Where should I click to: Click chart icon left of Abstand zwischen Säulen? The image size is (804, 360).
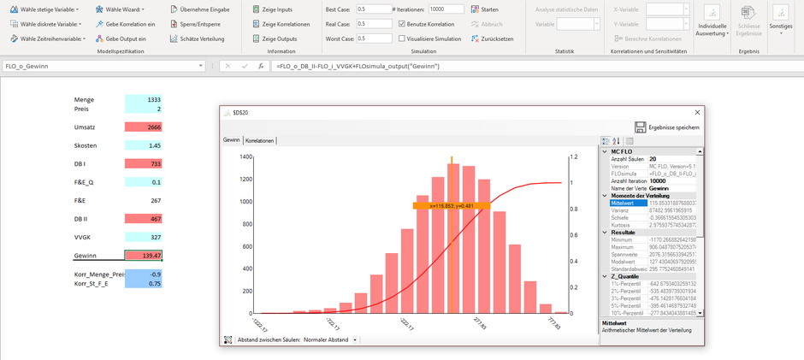(x=228, y=340)
